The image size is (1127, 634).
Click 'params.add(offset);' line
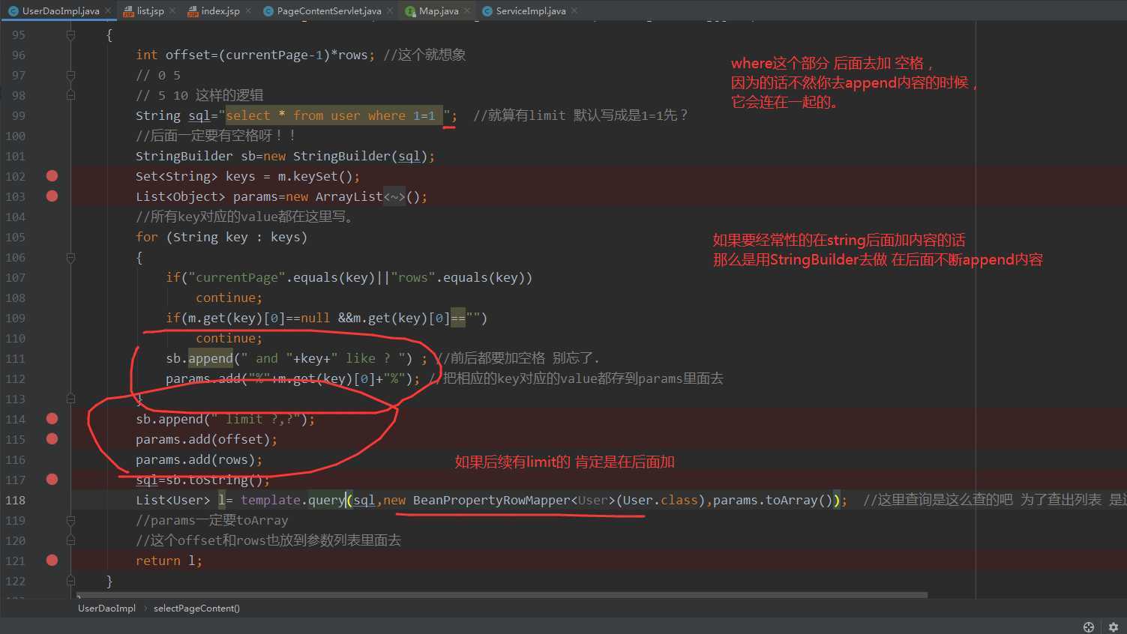pyautogui.click(x=206, y=439)
